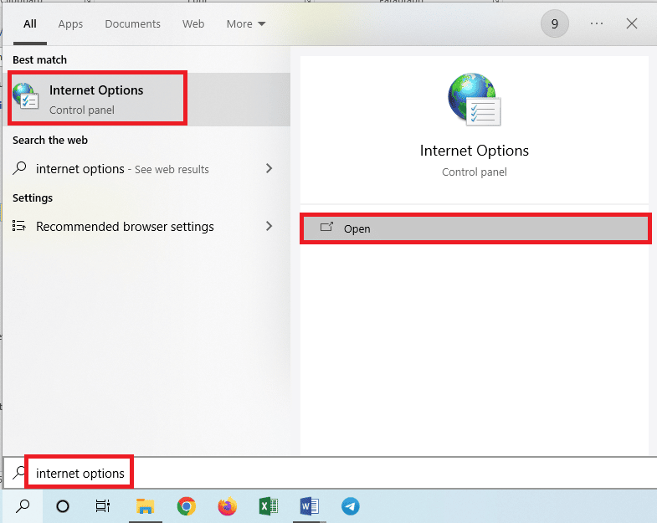Click the Open action for Internet Options
The width and height of the screenshot is (657, 523).
pos(475,228)
